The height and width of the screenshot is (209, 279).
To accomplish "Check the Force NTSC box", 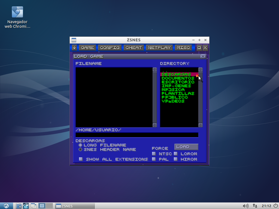I will pyautogui.click(x=154, y=154).
